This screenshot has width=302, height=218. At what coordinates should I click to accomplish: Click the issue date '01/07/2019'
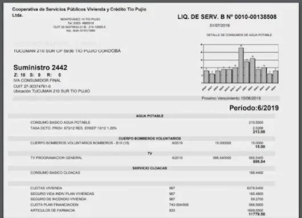(219, 26)
